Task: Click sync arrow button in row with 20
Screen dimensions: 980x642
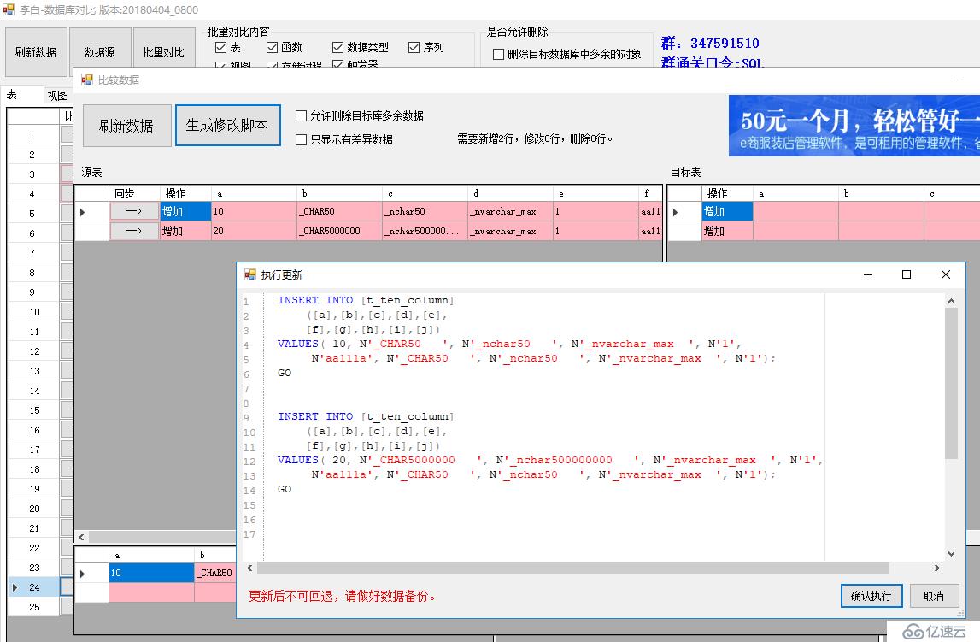Action: pyautogui.click(x=134, y=231)
